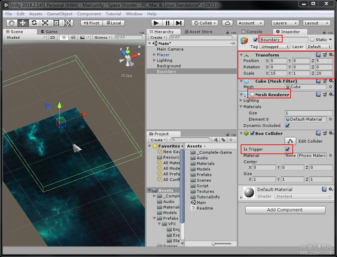Open the Layout dropdown

pos(316,23)
